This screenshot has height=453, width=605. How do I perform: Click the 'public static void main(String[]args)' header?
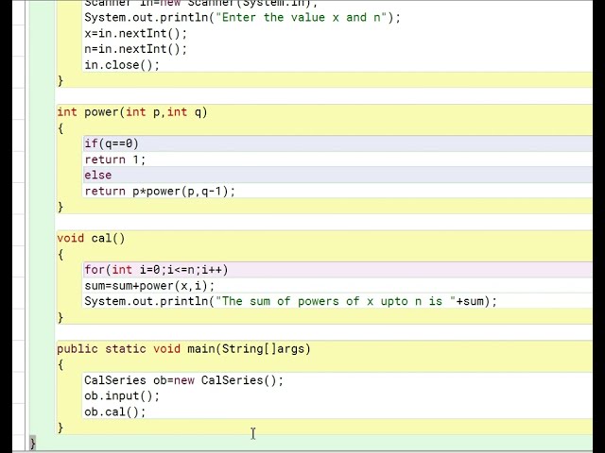pyautogui.click(x=183, y=349)
